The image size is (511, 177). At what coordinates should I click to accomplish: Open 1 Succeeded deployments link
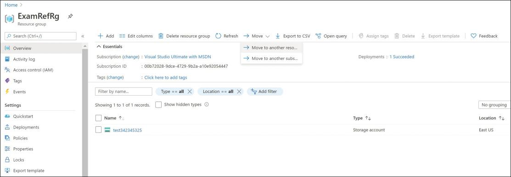(402, 57)
